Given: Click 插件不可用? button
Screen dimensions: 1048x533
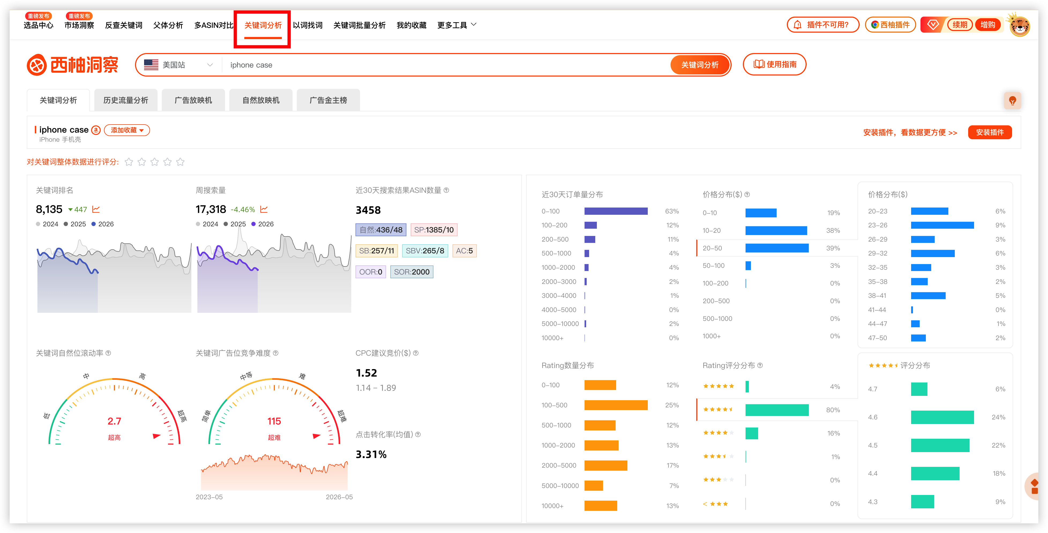Looking at the screenshot, I should (823, 25).
